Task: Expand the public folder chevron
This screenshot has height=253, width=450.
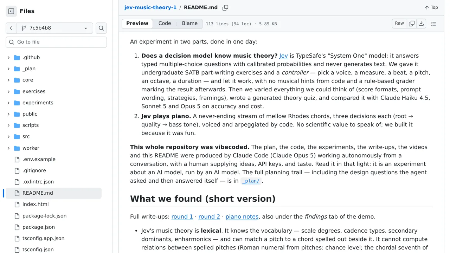Action: click(8, 114)
